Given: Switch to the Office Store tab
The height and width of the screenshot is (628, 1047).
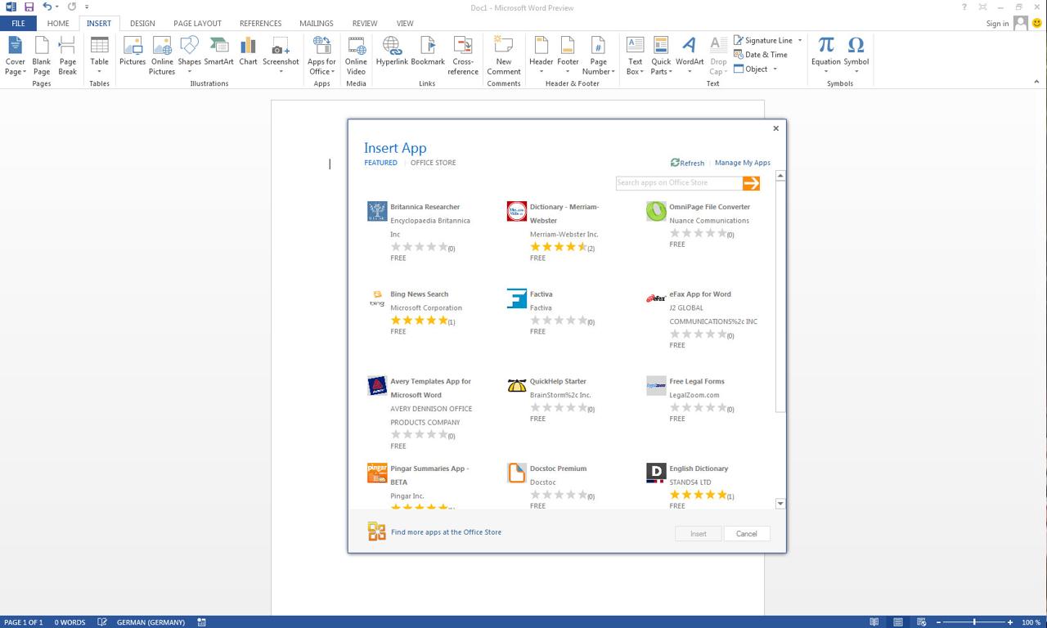Looking at the screenshot, I should pyautogui.click(x=433, y=163).
